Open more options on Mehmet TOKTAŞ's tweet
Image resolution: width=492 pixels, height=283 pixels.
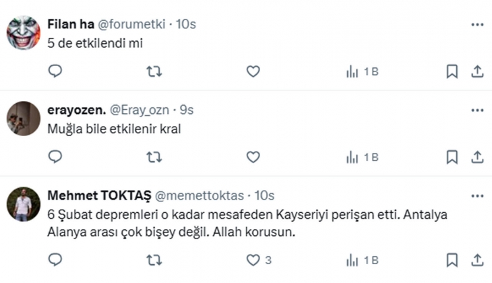click(x=477, y=195)
